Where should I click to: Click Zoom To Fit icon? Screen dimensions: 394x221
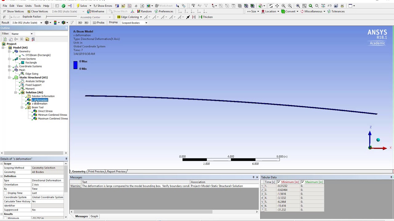298,6
